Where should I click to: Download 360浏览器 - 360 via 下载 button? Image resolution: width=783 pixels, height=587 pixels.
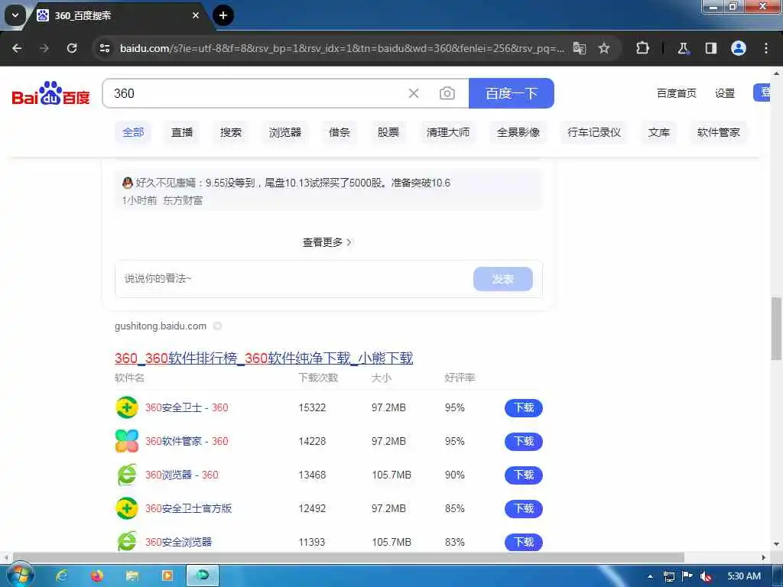(524, 475)
